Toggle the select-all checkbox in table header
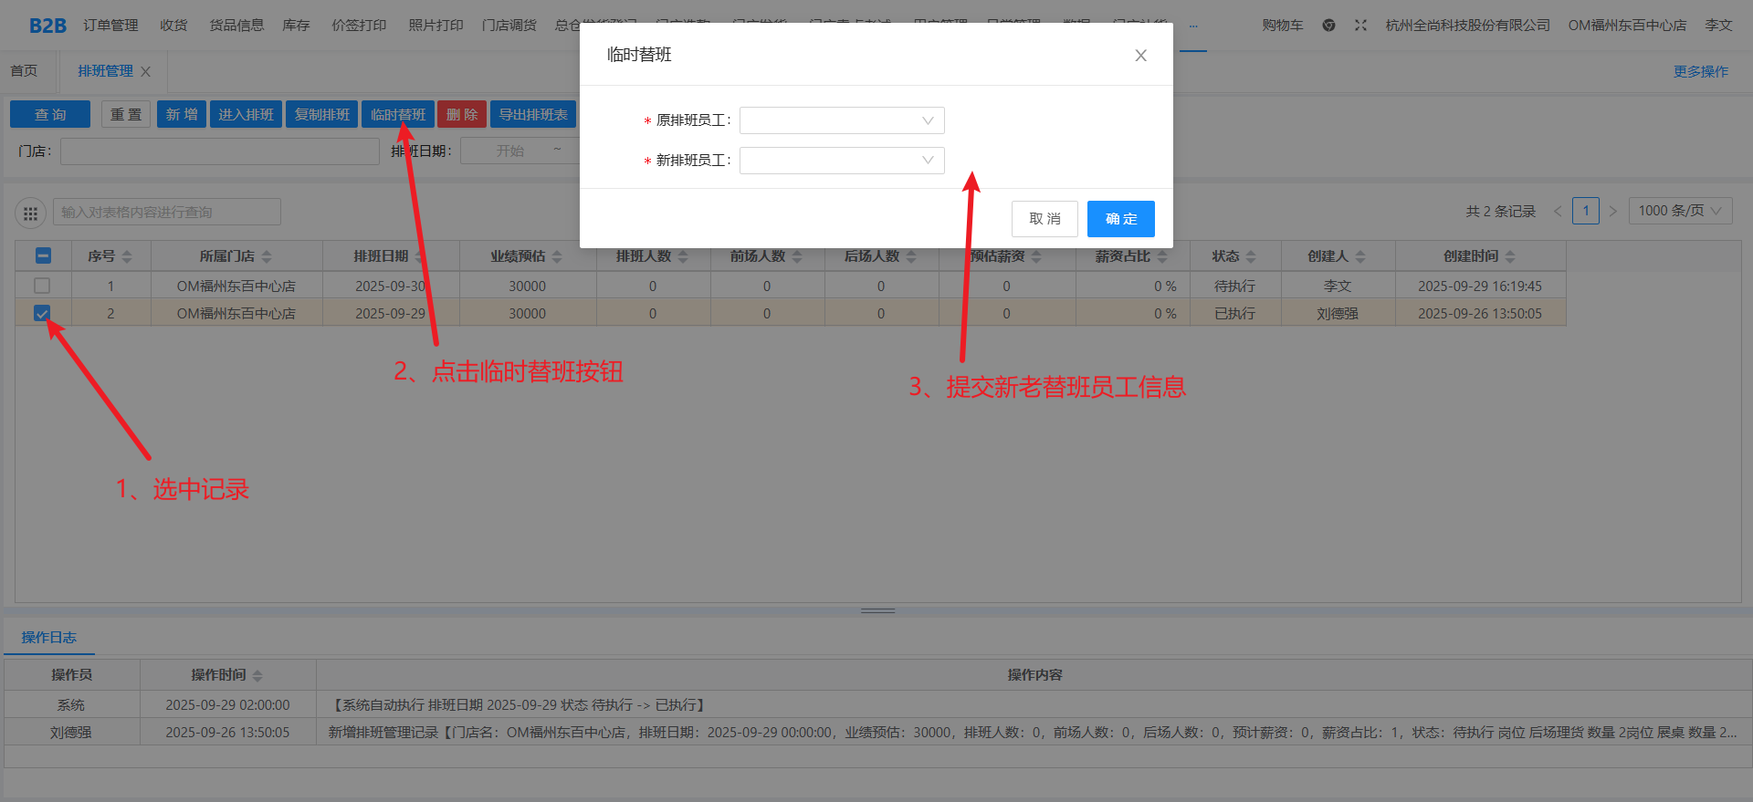The height and width of the screenshot is (802, 1753). click(42, 256)
